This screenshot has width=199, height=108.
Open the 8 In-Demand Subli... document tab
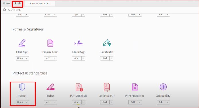pyautogui.click(x=40, y=3)
